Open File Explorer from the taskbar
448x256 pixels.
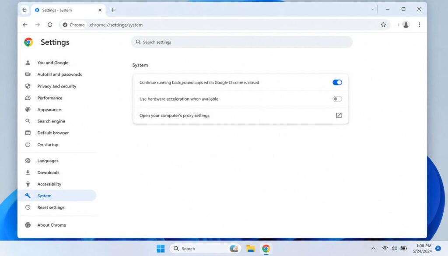point(251,249)
